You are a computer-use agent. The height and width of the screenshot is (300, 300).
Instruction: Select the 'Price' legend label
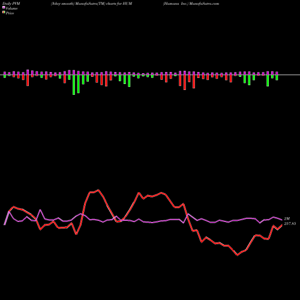click(10, 13)
